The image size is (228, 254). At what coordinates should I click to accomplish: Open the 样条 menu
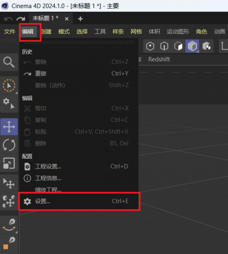118,31
